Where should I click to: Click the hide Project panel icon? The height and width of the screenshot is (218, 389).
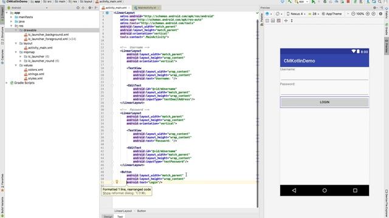[96, 8]
